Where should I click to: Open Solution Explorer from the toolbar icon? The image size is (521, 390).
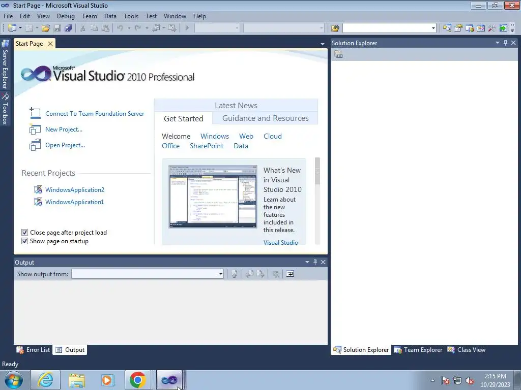pyautogui.click(x=447, y=28)
